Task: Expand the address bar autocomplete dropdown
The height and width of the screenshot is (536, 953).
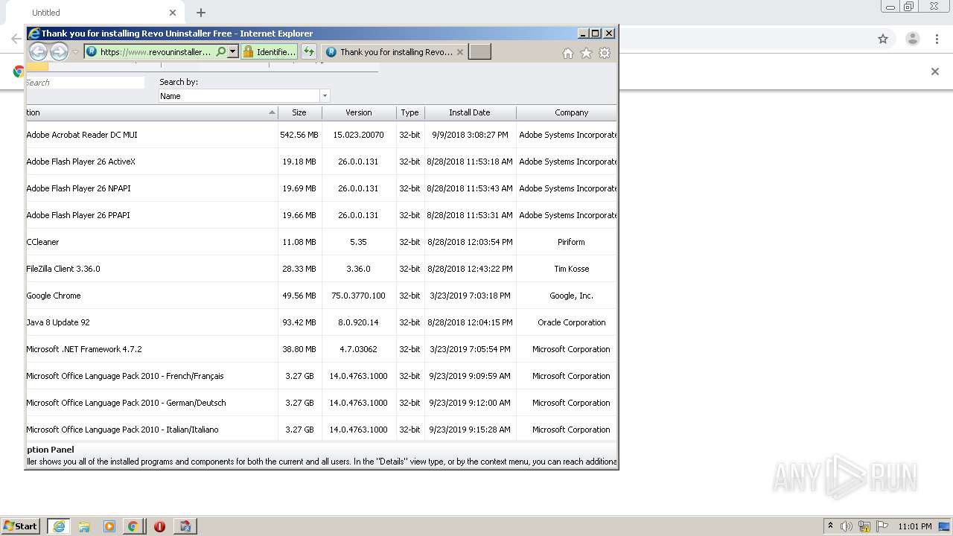Action: [x=232, y=51]
